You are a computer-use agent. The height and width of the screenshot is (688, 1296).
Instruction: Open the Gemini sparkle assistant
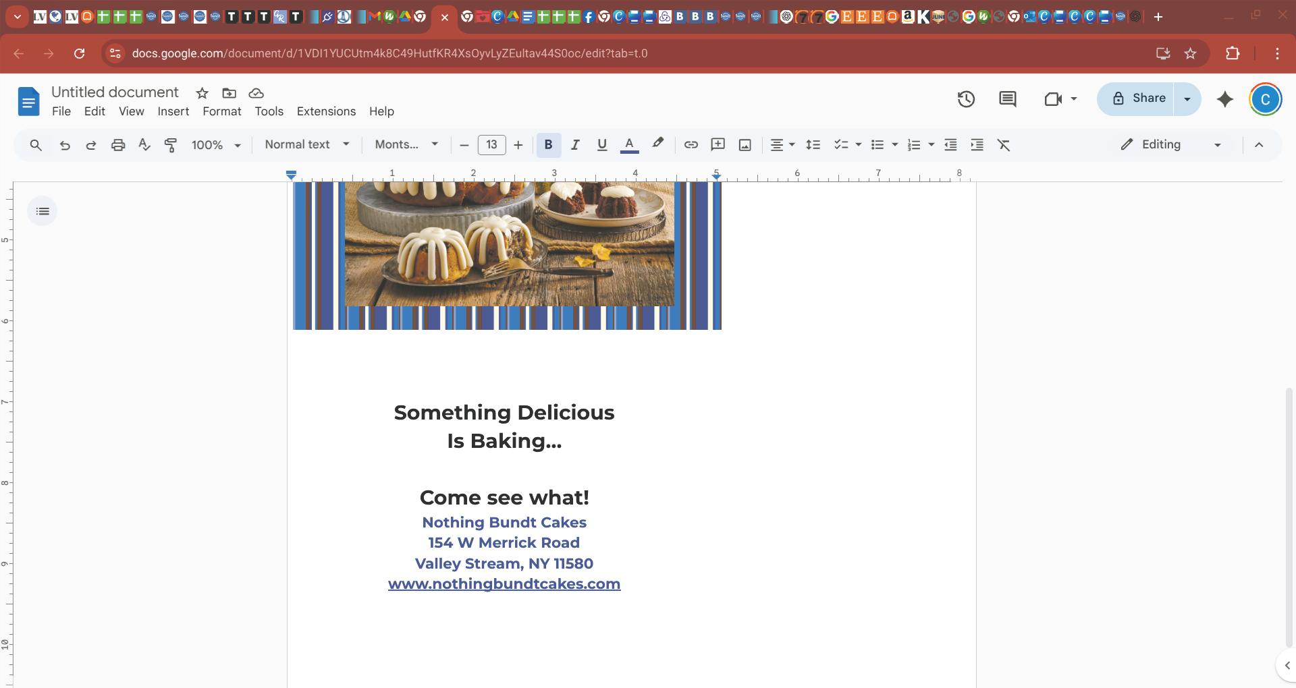pos(1225,99)
